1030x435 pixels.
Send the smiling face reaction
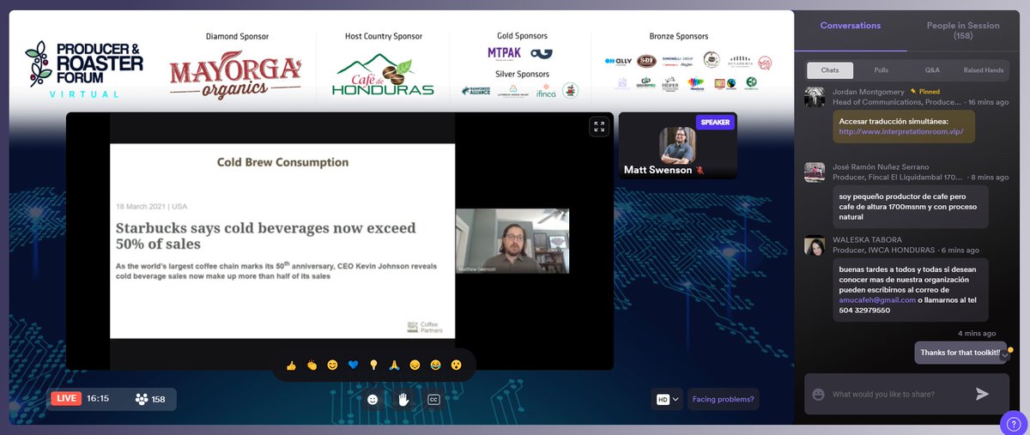point(332,365)
